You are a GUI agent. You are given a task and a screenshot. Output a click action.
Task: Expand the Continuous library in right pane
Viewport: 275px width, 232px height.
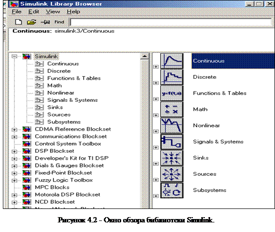(156, 67)
